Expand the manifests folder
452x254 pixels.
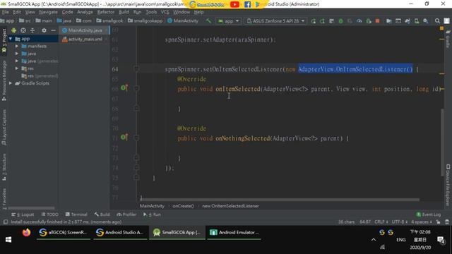pyautogui.click(x=17, y=46)
